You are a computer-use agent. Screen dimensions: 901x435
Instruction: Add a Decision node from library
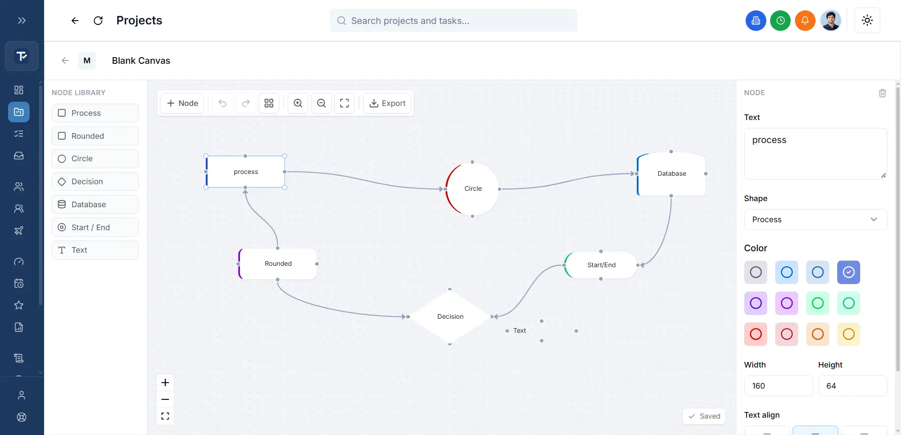(x=95, y=181)
